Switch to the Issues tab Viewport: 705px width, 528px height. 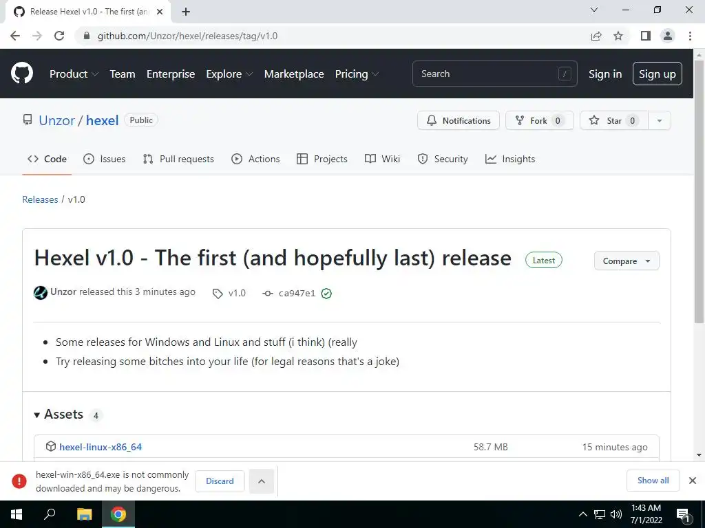coord(105,159)
